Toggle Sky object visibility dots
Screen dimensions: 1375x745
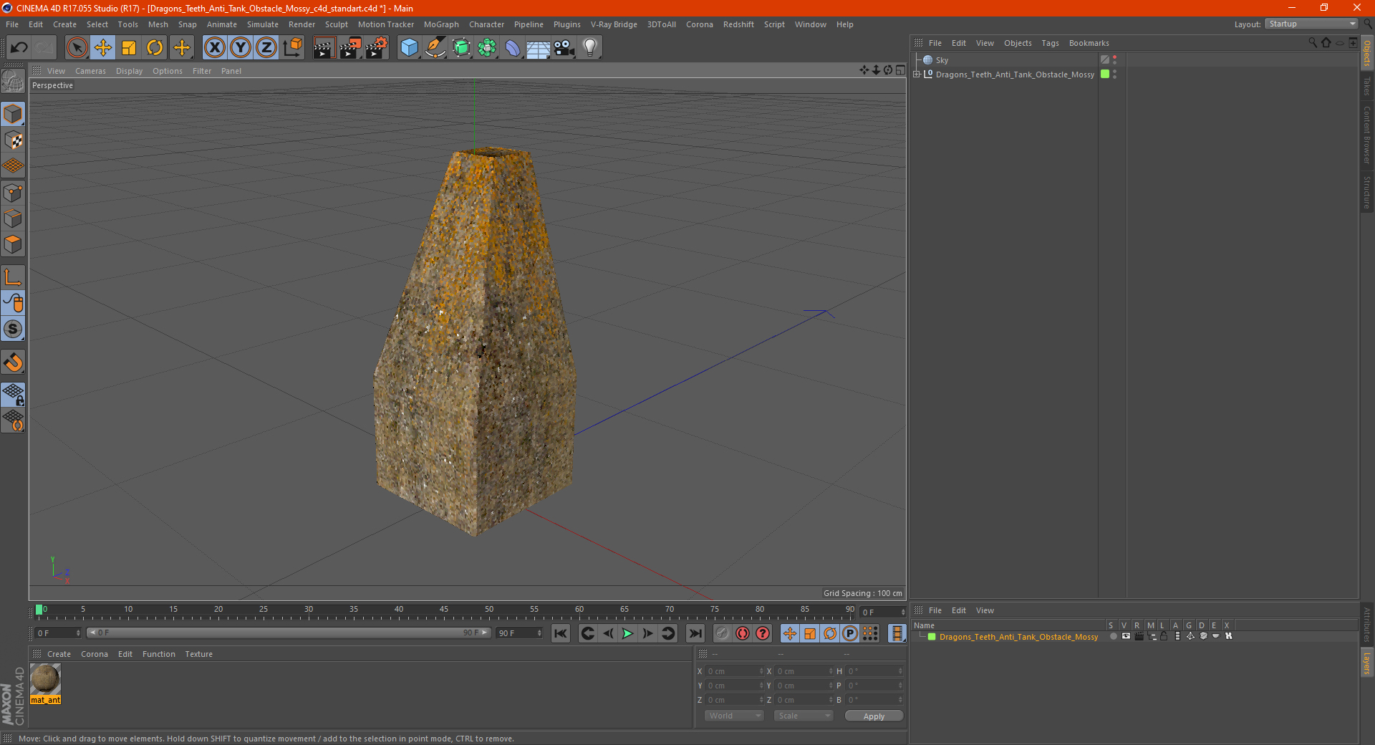(1115, 60)
